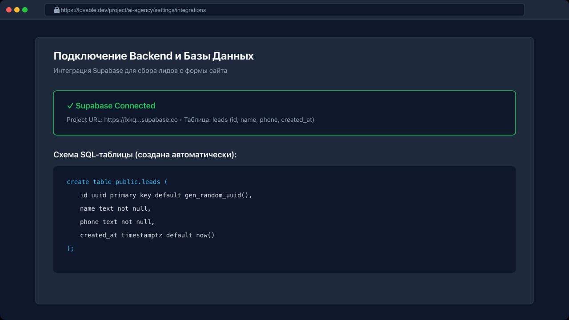569x320 pixels.
Task: Click the Project URL and leads table details line
Action: pyautogui.click(x=190, y=120)
